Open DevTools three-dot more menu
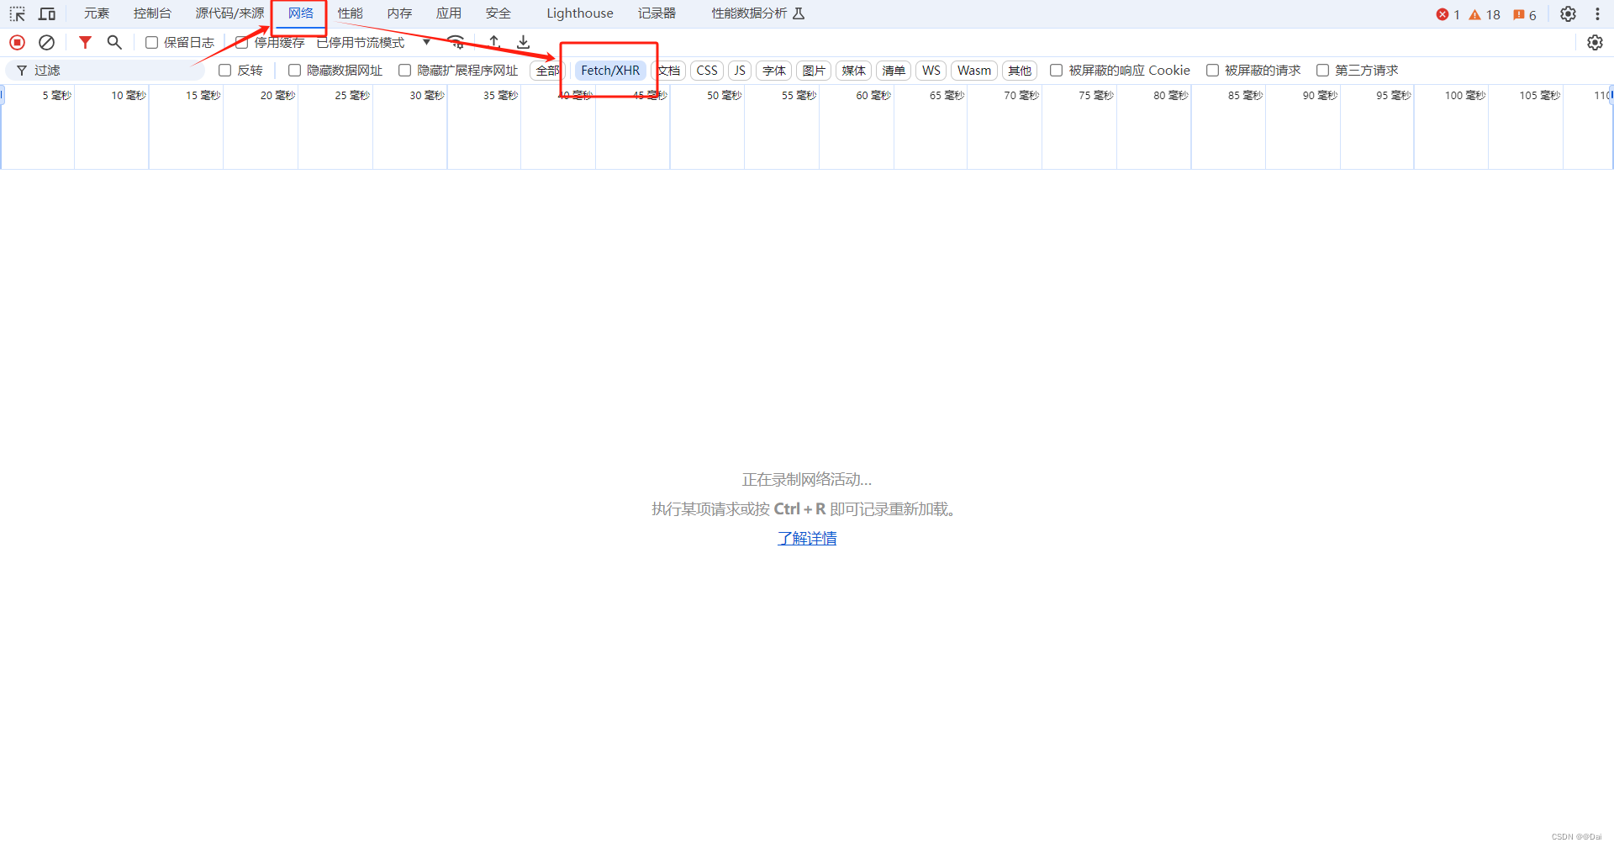This screenshot has width=1614, height=848. pos(1597,13)
